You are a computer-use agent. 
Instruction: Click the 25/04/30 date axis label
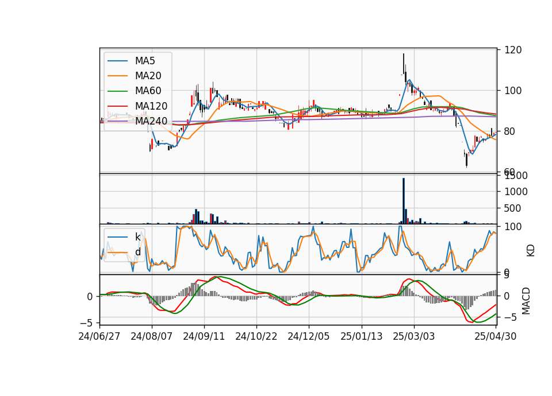tap(496, 336)
